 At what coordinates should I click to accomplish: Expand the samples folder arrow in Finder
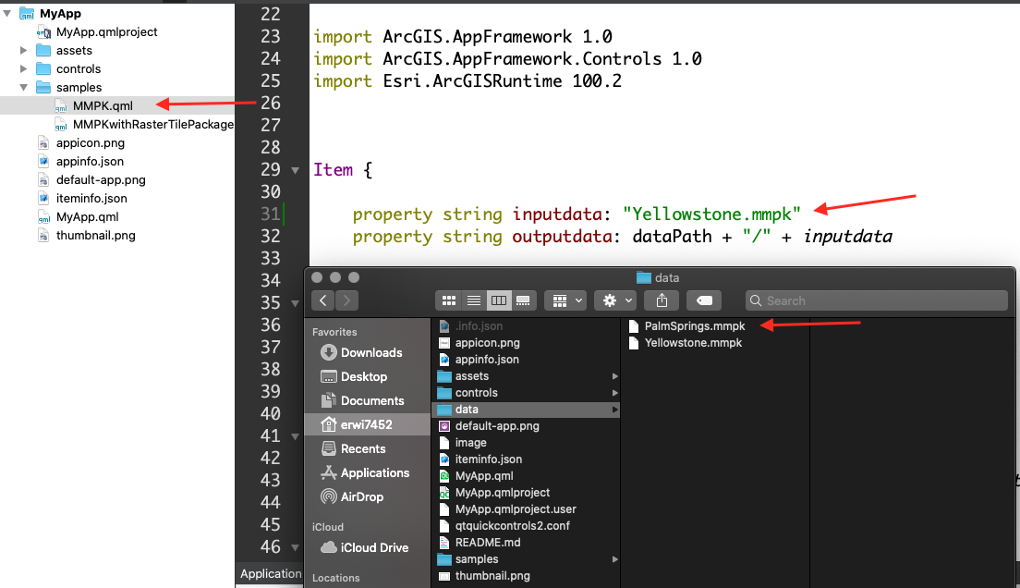tap(614, 559)
